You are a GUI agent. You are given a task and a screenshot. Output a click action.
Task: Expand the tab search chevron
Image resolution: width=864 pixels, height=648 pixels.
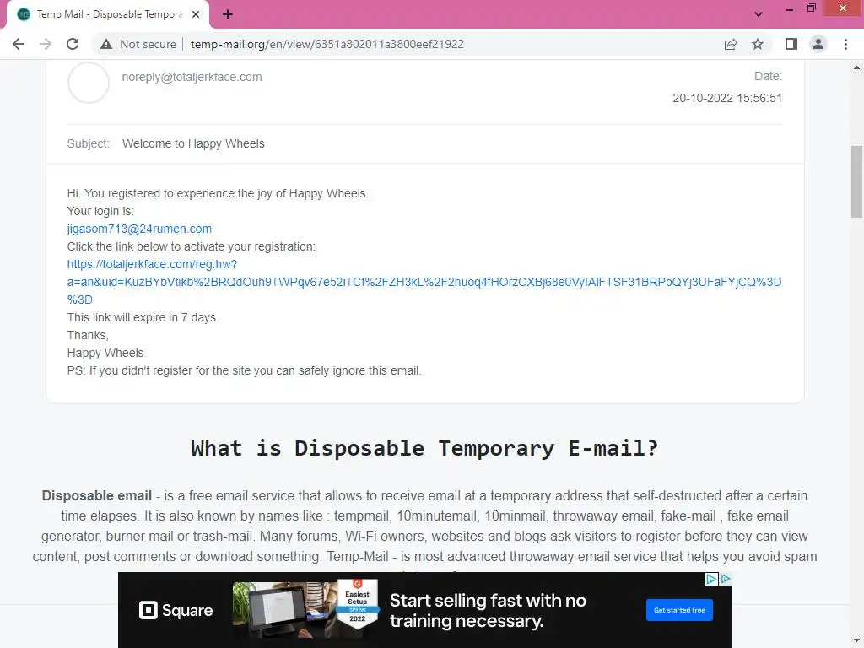coord(759,14)
